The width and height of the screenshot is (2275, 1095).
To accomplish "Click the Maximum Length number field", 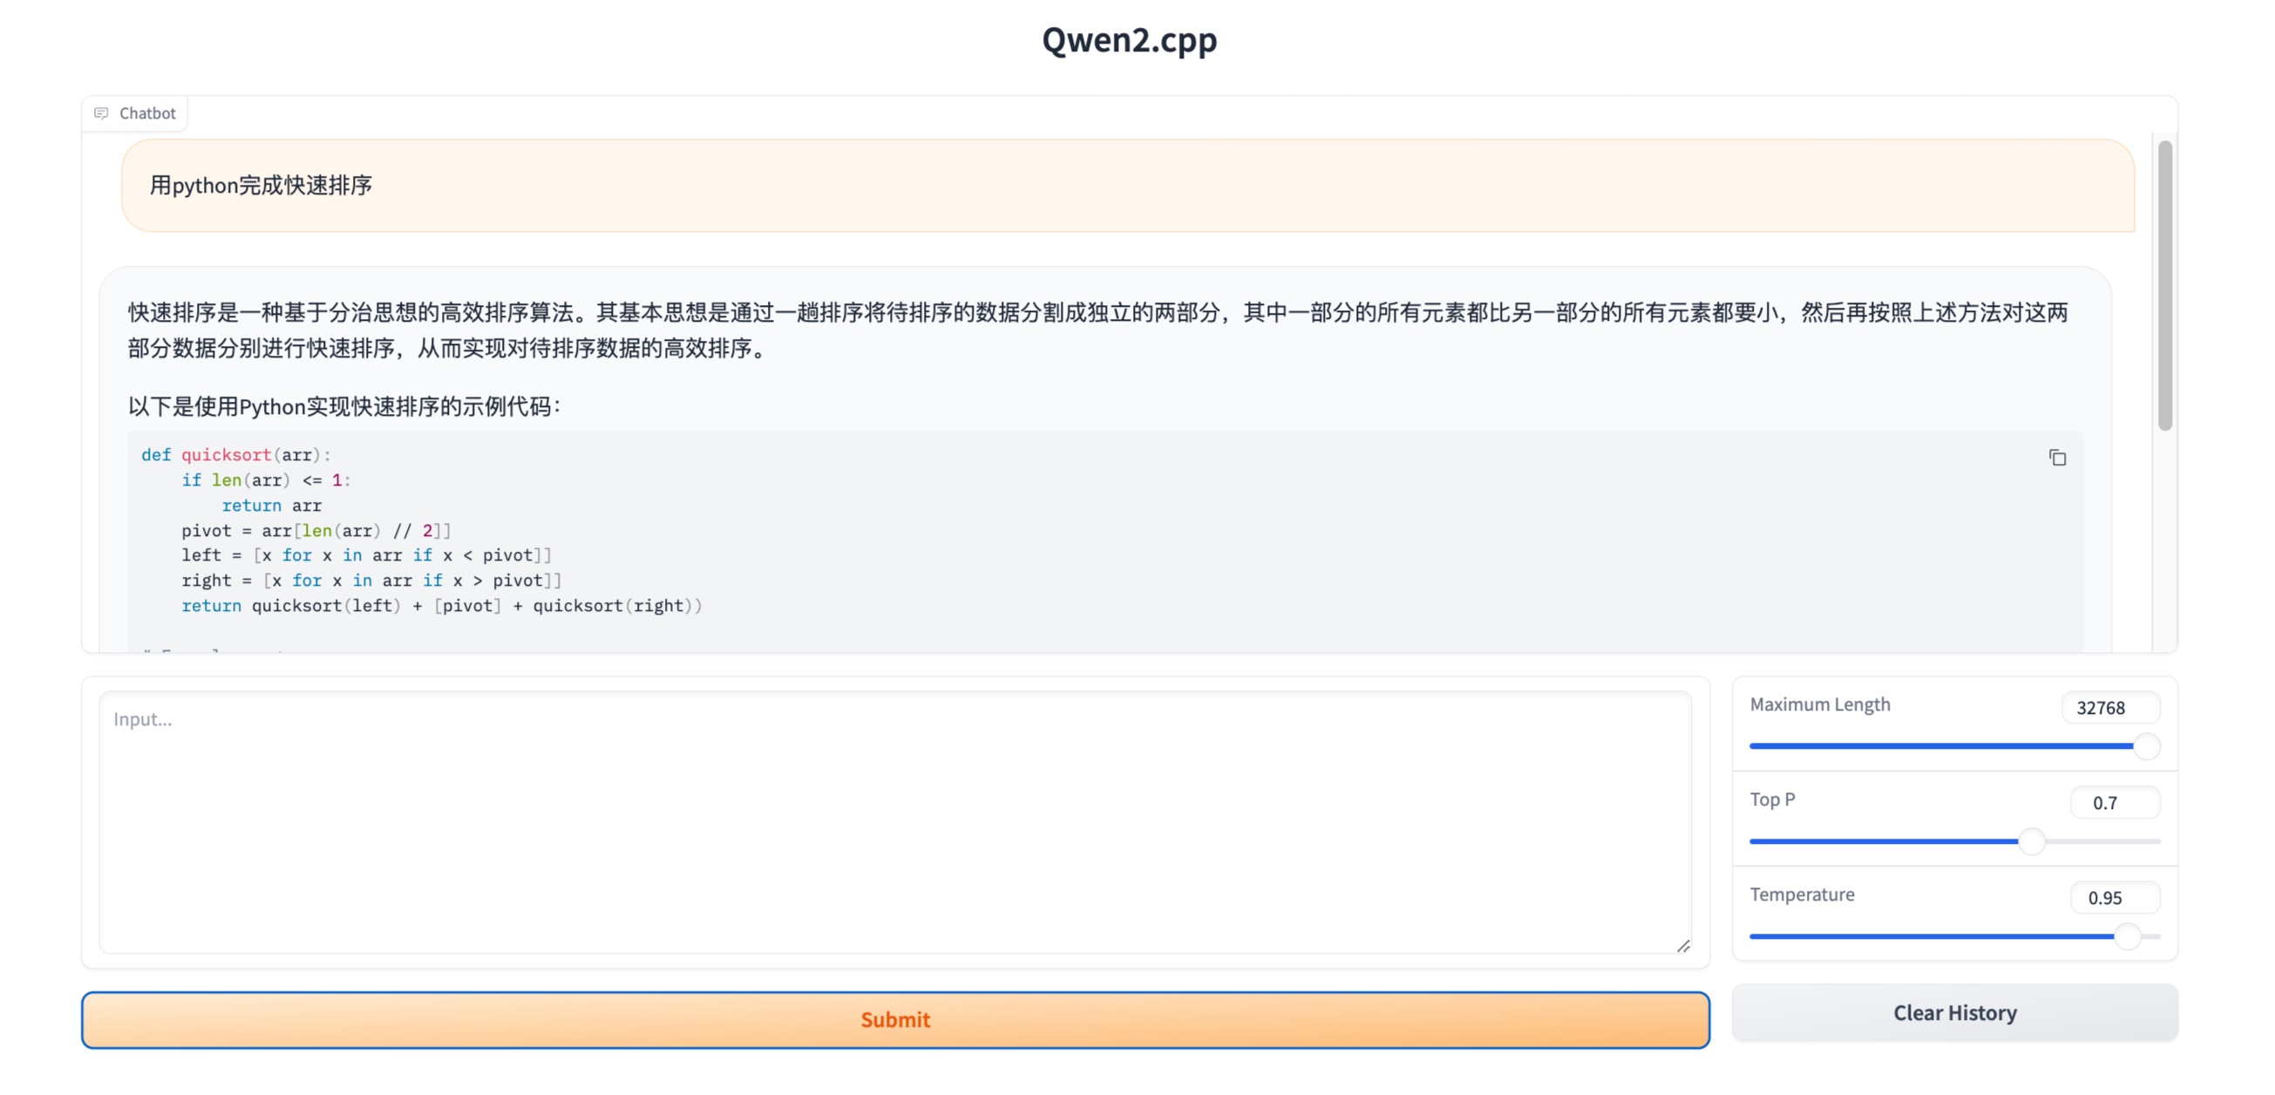I will coord(2109,707).
